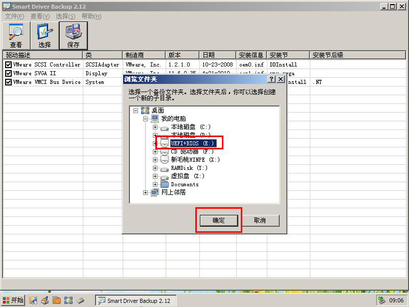The width and height of the screenshot is (409, 307).
Task: Open the 开始 start menu
Action: pyautogui.click(x=13, y=300)
